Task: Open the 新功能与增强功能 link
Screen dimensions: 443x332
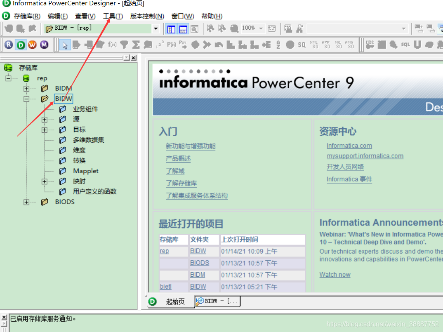Action: 191,146
